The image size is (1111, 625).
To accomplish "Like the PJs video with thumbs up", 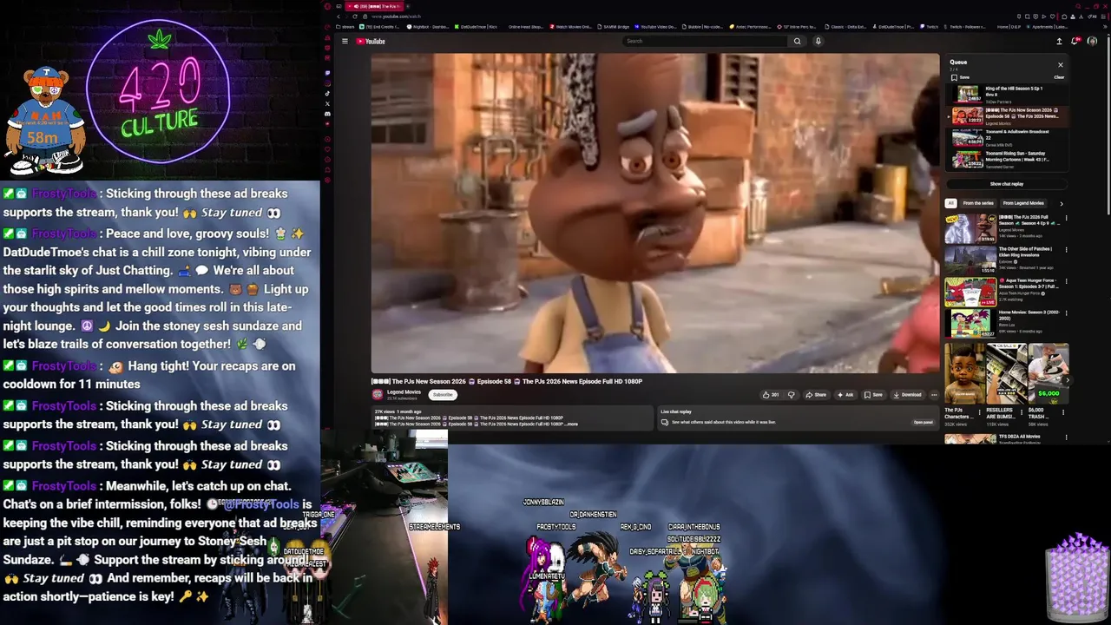I will point(770,395).
